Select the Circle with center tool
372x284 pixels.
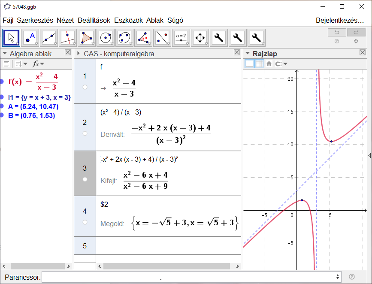point(106,38)
